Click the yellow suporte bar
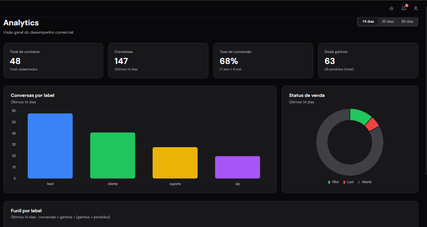 coord(175,163)
